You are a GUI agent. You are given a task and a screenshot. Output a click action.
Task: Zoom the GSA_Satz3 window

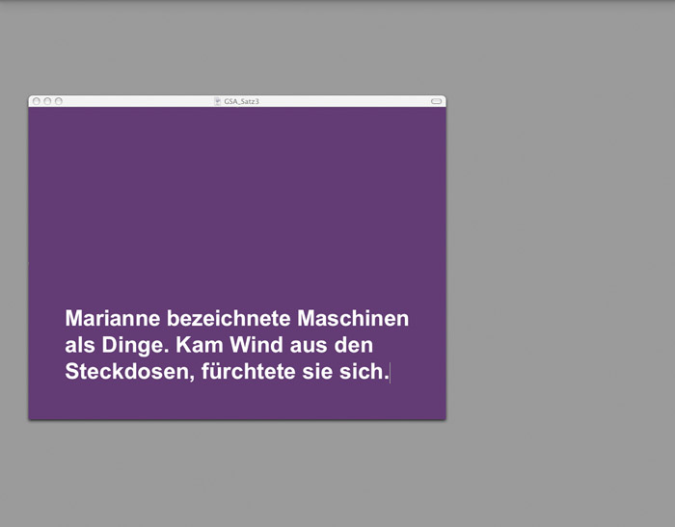[x=59, y=101]
